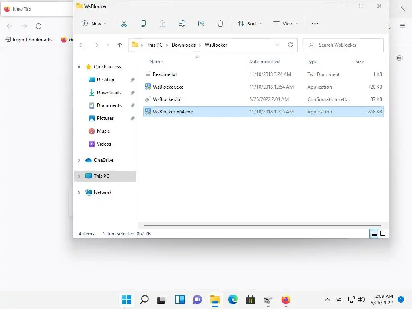Expand address bar history dropdown
The height and width of the screenshot is (309, 412).
pos(277,45)
